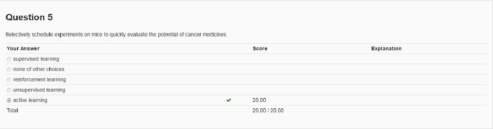Click the Score column header
Image resolution: width=493 pixels, height=129 pixels.
pos(260,48)
